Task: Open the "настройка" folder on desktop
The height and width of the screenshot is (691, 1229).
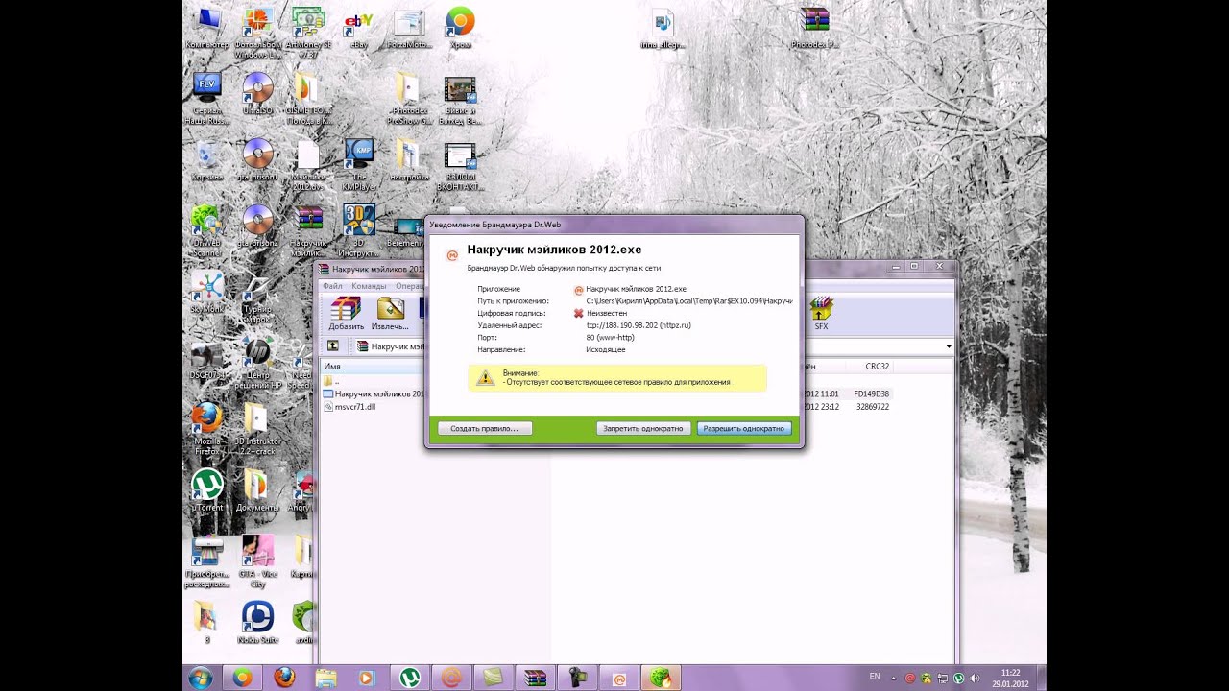Action: tap(409, 160)
